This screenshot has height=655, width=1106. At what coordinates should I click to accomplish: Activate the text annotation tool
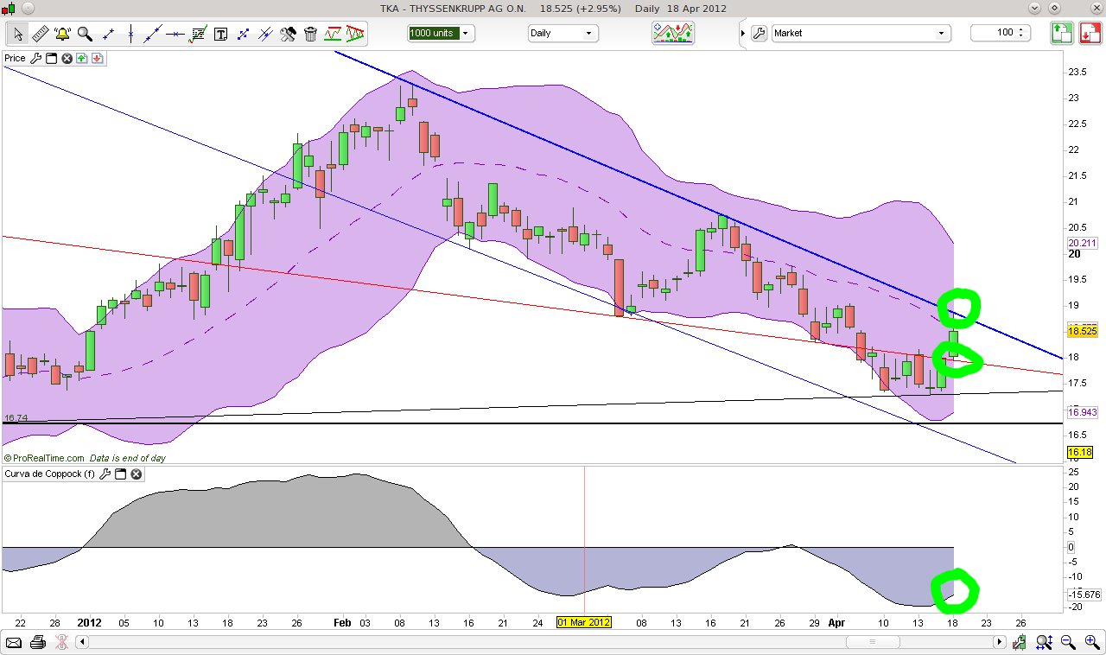tap(220, 34)
